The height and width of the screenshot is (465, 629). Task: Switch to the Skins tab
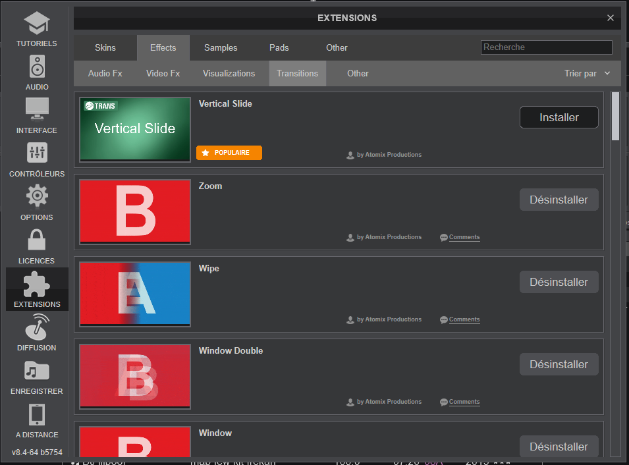[x=105, y=47]
